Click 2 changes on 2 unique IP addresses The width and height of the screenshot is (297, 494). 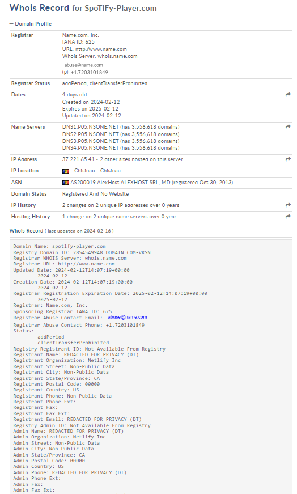coord(121,205)
